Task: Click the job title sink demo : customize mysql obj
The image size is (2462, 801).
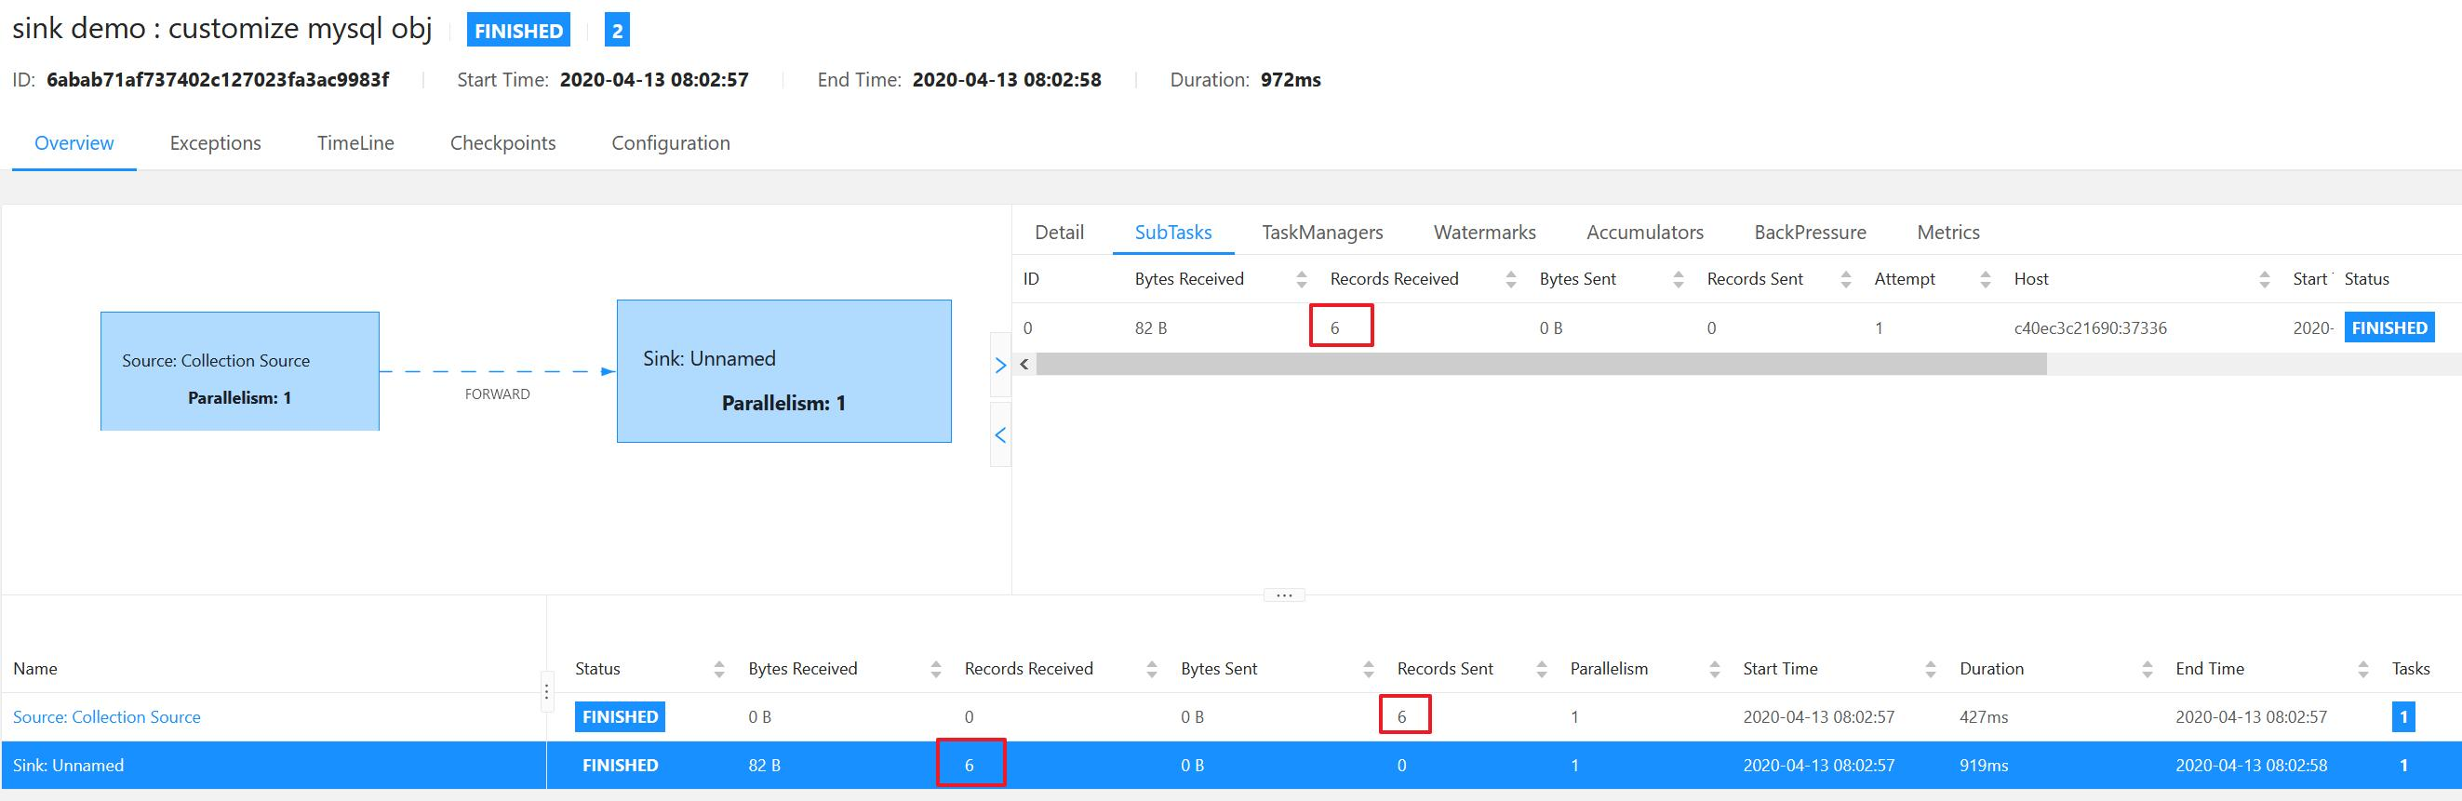Action: tap(221, 29)
